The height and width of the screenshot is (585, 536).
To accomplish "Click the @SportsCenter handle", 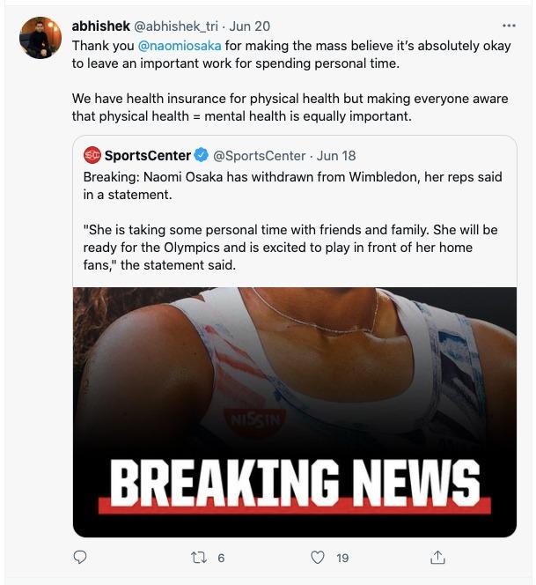I will 259,156.
